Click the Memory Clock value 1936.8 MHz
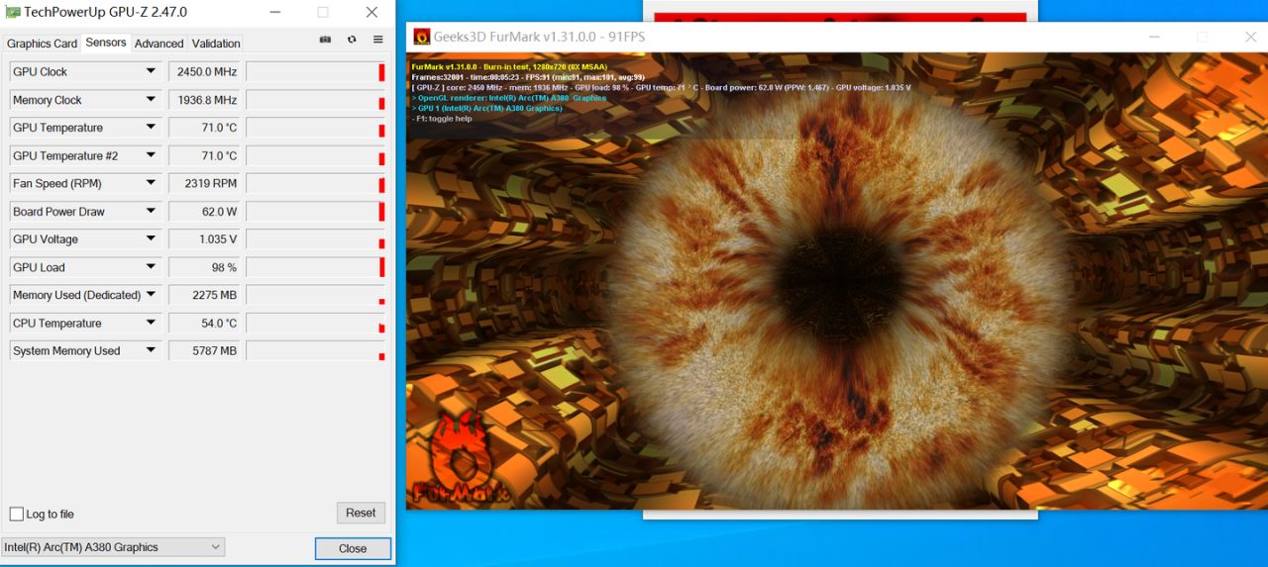This screenshot has height=567, width=1268. 204,100
